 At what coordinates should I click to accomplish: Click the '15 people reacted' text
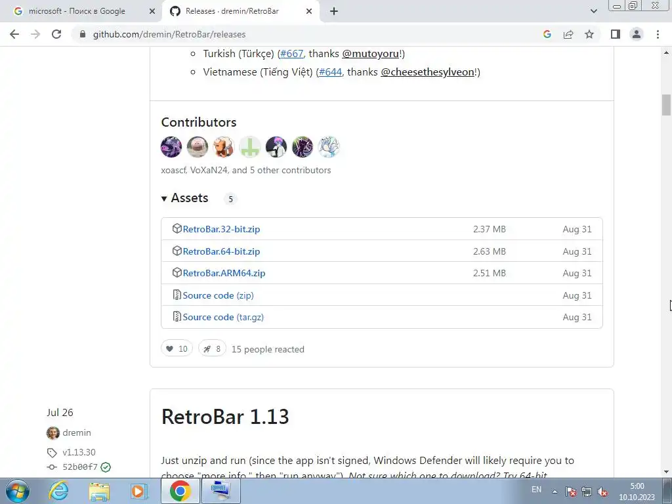(268, 349)
